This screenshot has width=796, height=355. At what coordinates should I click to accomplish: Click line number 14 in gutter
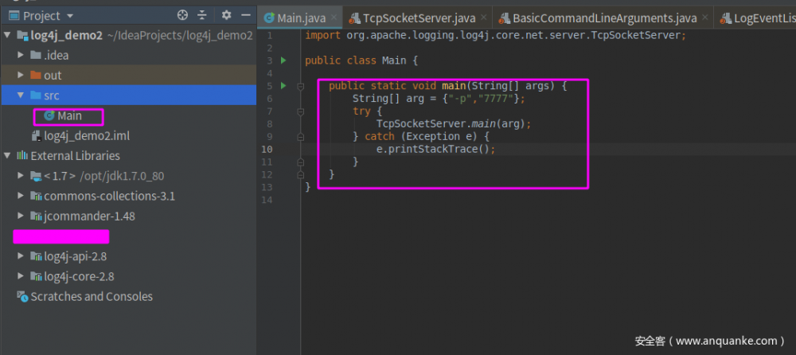click(267, 200)
